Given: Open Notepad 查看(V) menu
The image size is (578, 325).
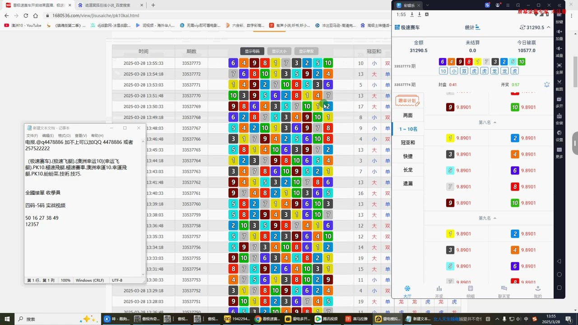Looking at the screenshot, I should (x=81, y=135).
